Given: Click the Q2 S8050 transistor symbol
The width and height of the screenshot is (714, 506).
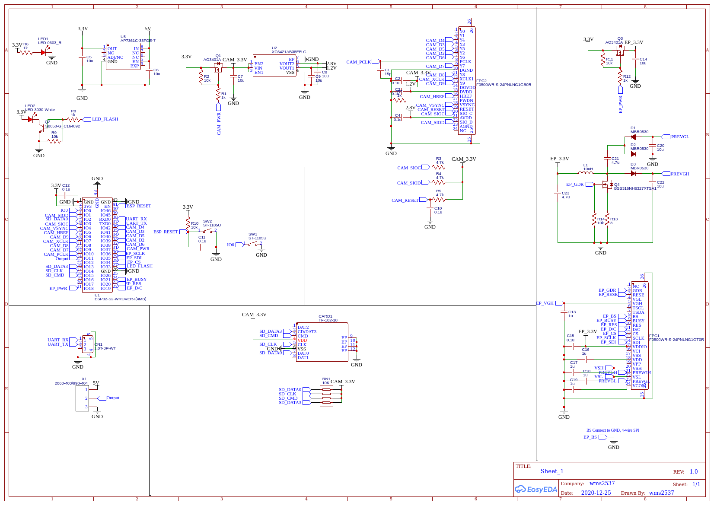Looking at the screenshot, I should [42, 129].
